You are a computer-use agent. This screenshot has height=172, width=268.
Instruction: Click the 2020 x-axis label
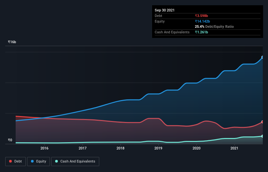point(197,148)
